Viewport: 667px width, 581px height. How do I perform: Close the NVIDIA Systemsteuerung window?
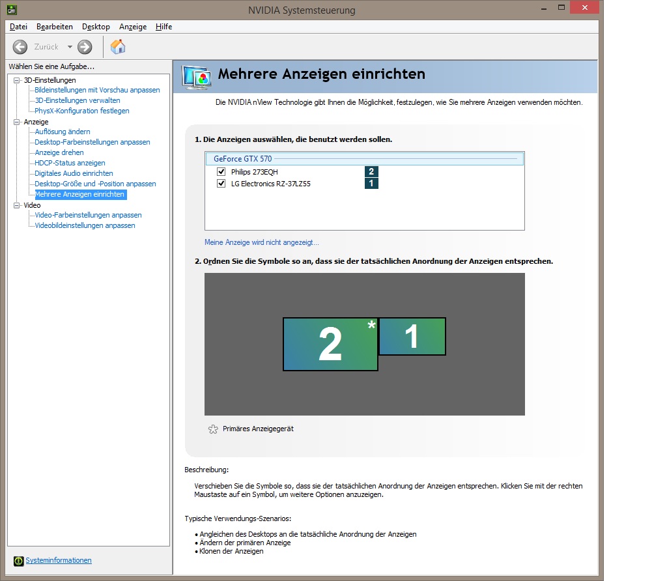pos(584,7)
